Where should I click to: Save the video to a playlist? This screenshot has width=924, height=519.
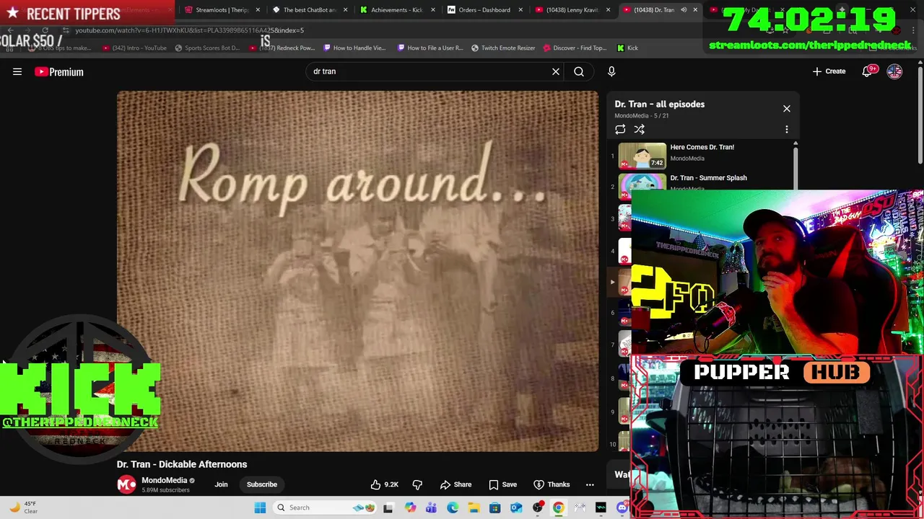click(x=502, y=484)
